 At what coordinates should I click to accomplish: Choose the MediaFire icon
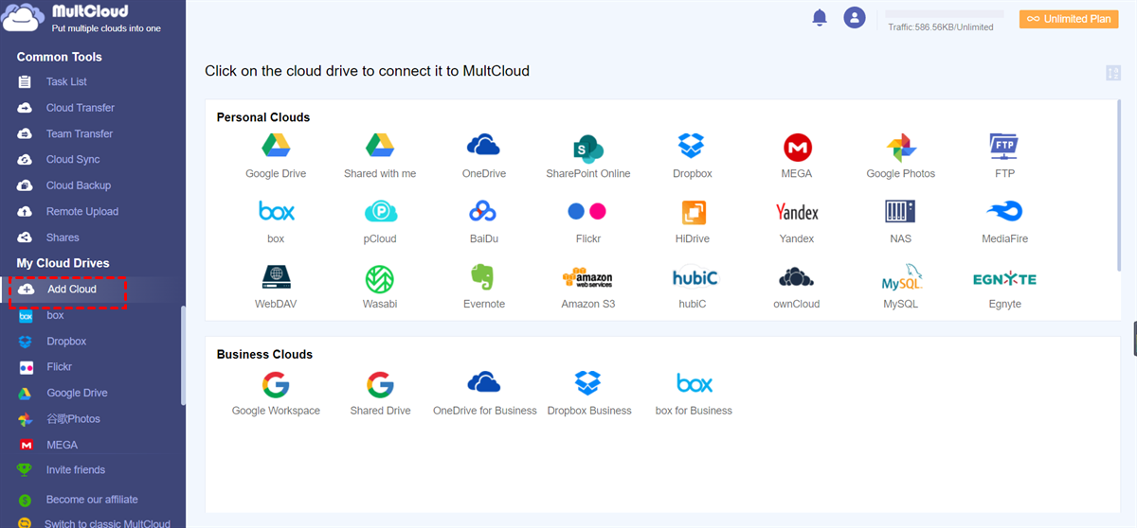(x=1004, y=211)
